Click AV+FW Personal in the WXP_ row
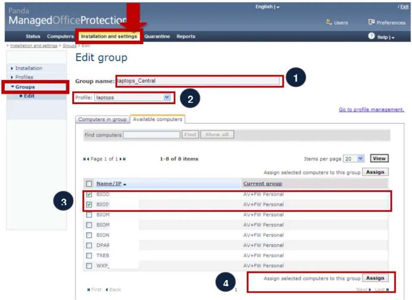 click(x=263, y=266)
